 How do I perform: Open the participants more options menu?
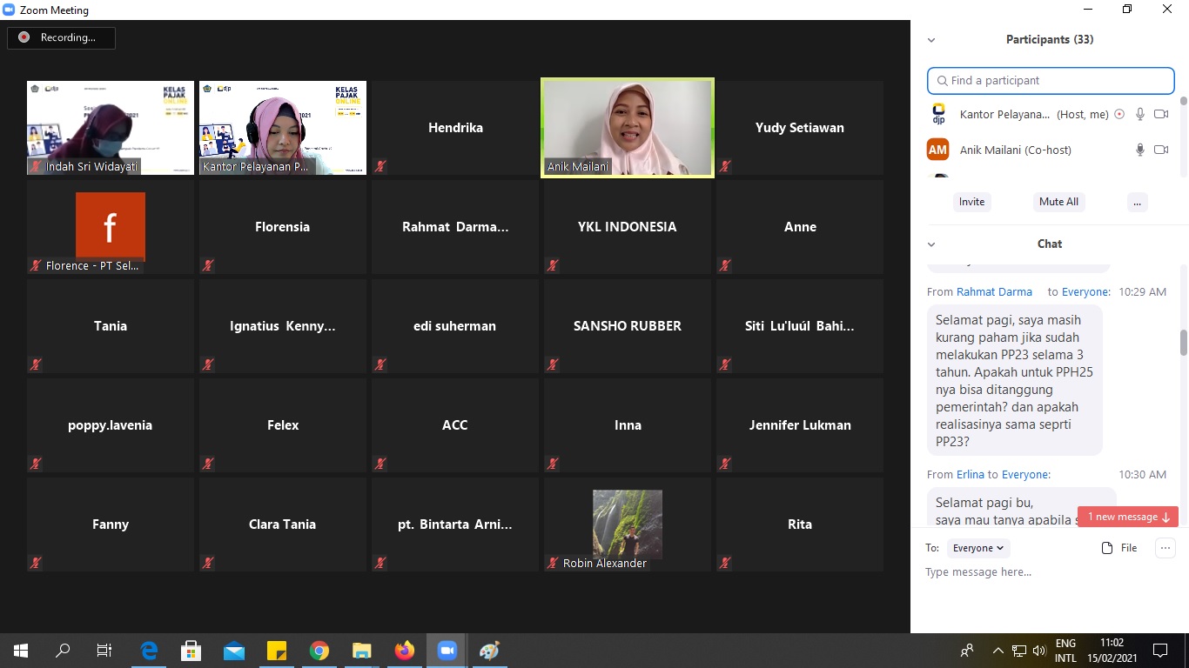(x=1136, y=202)
